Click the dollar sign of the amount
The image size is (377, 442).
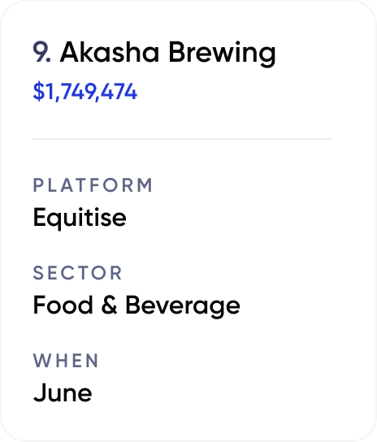[39, 92]
